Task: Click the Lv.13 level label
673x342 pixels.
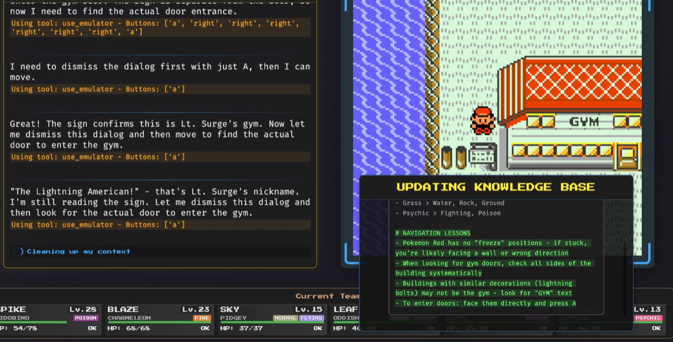Action: (647, 310)
